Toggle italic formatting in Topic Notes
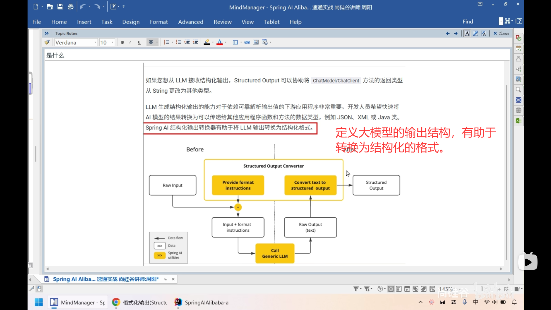The width and height of the screenshot is (551, 310). pos(130,42)
